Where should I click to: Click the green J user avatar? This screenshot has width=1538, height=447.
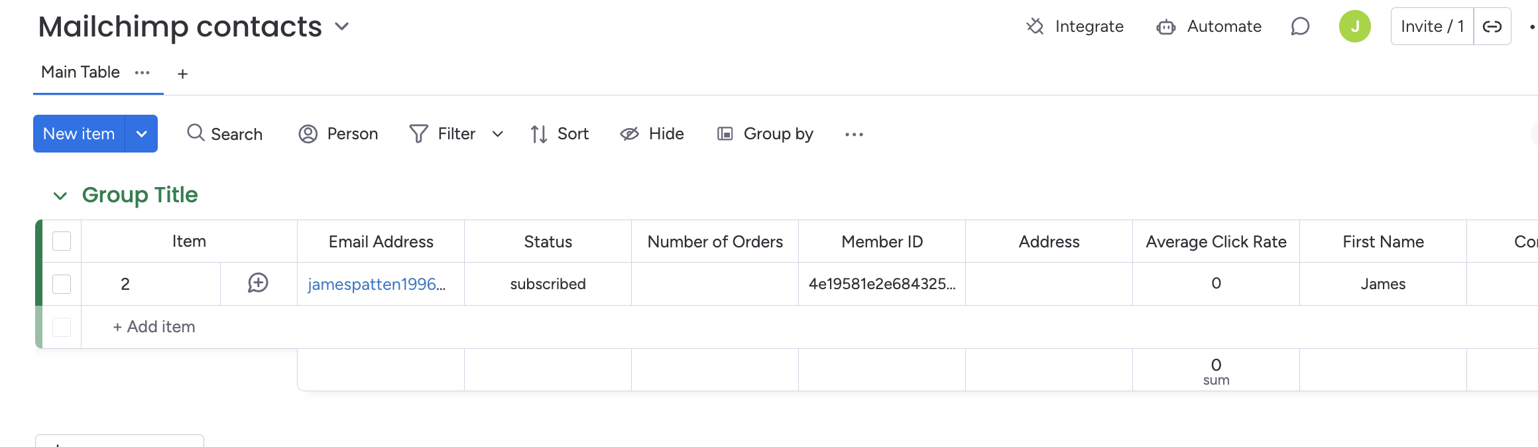click(1355, 27)
